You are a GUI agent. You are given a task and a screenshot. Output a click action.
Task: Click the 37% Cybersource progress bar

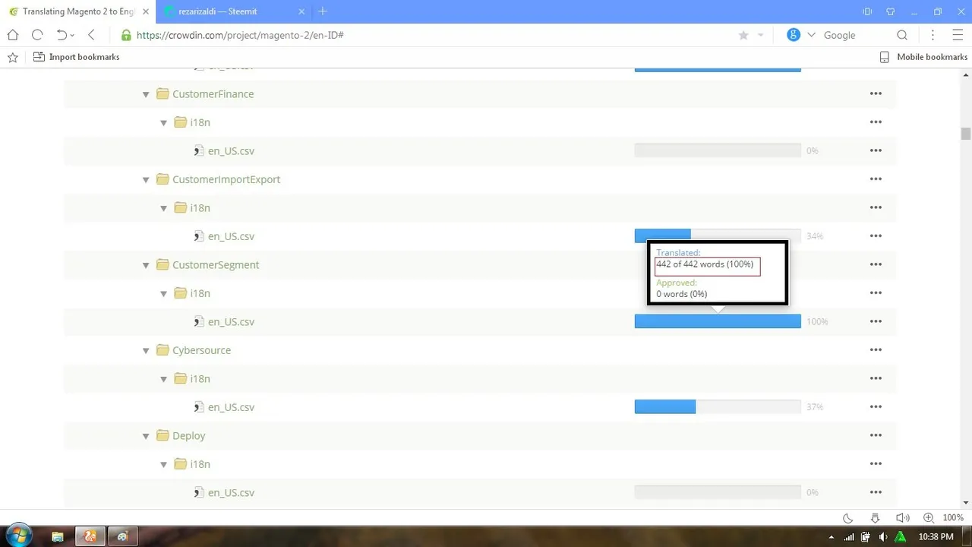pos(718,407)
